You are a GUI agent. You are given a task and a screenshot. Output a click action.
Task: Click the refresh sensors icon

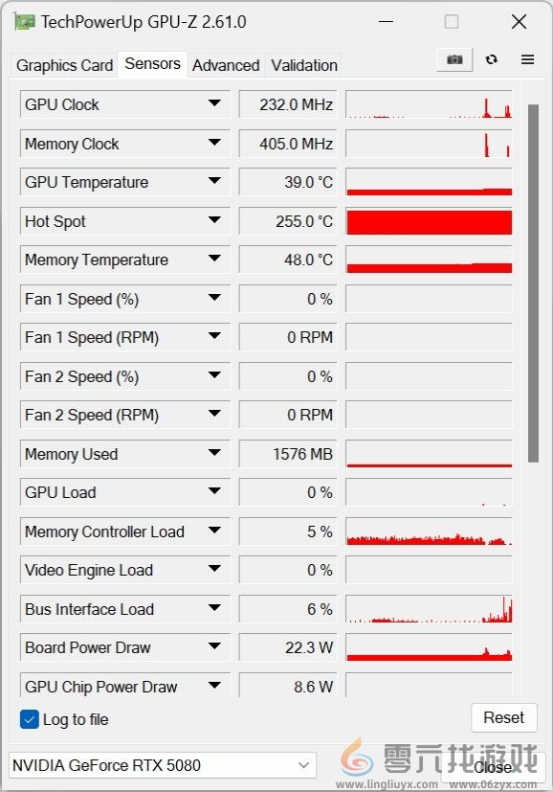tap(491, 58)
